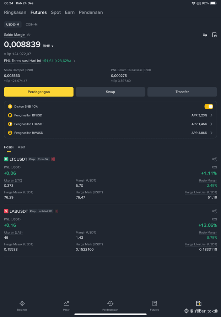This screenshot has height=317, width=221.
Task: Expand today's realized PNL chevron
Action: (x=74, y=61)
